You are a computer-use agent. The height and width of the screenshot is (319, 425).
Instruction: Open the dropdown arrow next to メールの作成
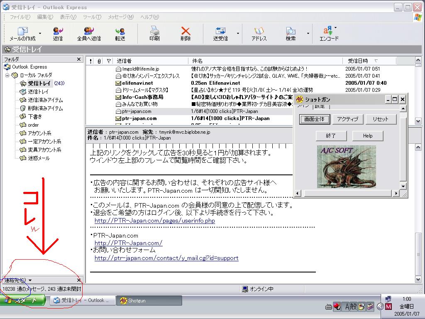40,34
